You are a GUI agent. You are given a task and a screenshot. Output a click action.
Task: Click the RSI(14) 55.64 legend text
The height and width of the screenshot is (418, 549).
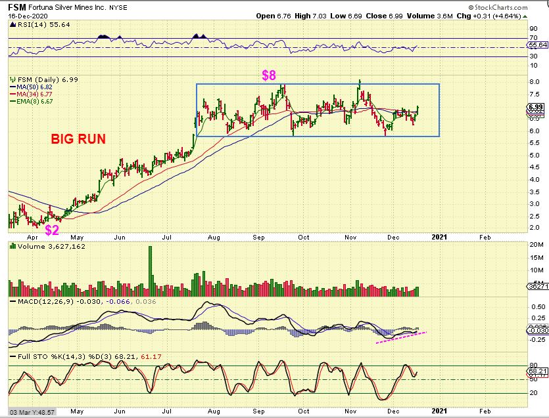click(x=44, y=24)
